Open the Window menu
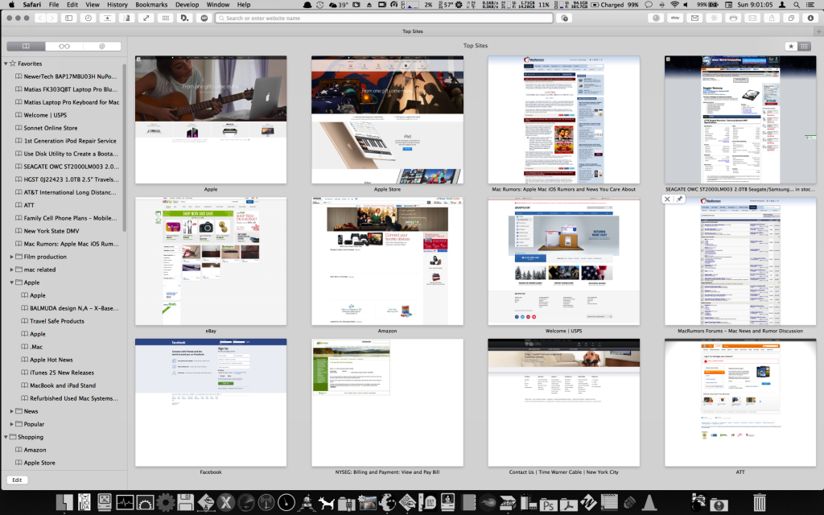Image resolution: width=824 pixels, height=515 pixels. [x=218, y=5]
